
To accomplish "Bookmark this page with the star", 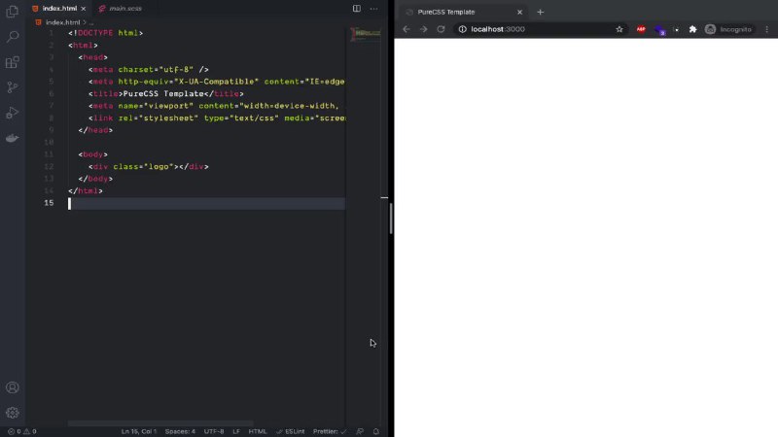I will tap(619, 29).
